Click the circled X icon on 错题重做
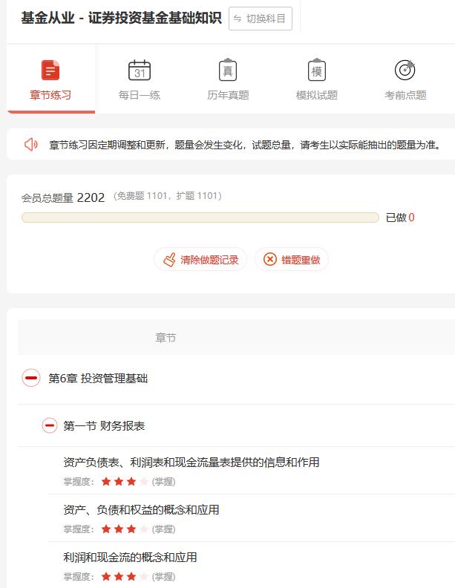The height and width of the screenshot is (588, 455). (269, 260)
